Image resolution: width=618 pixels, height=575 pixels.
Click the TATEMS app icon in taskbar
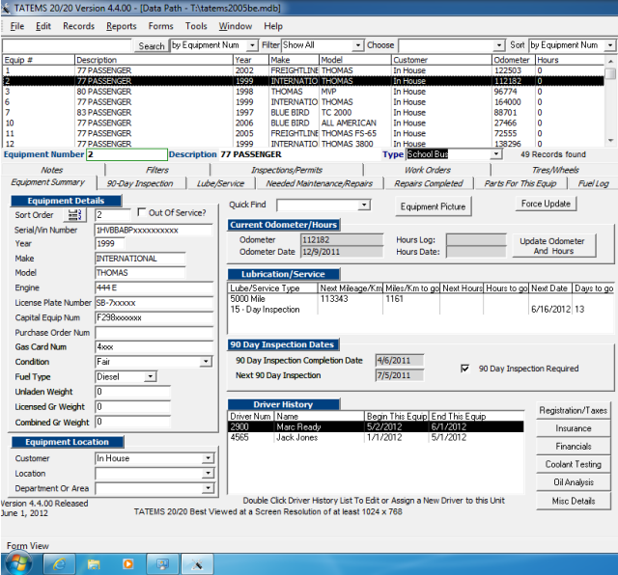pos(199,561)
